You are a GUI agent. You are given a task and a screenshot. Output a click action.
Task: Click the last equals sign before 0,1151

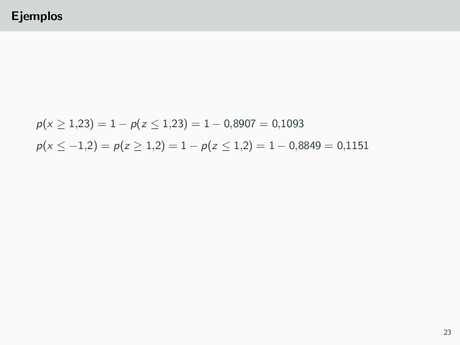[329, 146]
